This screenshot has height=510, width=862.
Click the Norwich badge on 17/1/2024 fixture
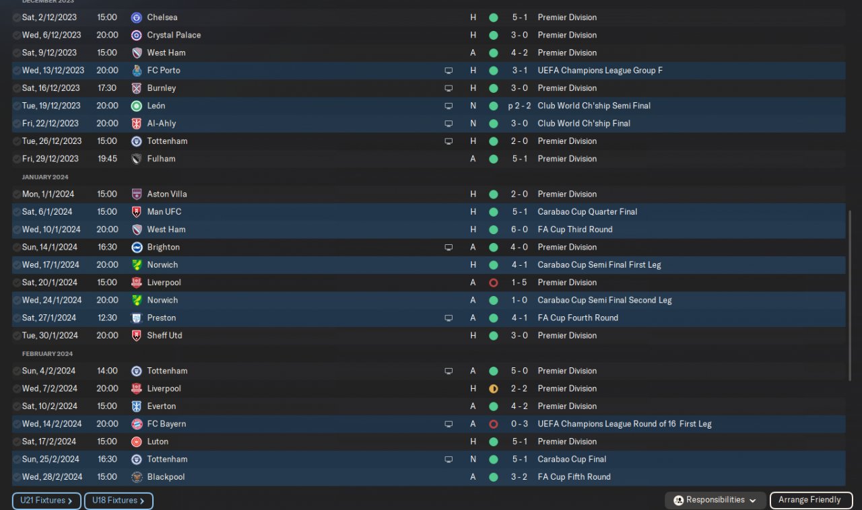137,265
